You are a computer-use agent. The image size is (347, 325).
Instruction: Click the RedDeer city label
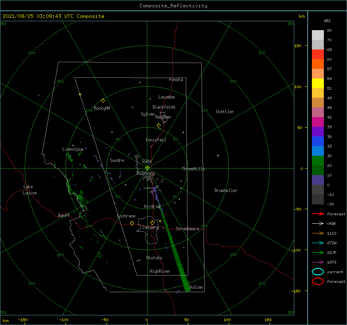[163, 117]
